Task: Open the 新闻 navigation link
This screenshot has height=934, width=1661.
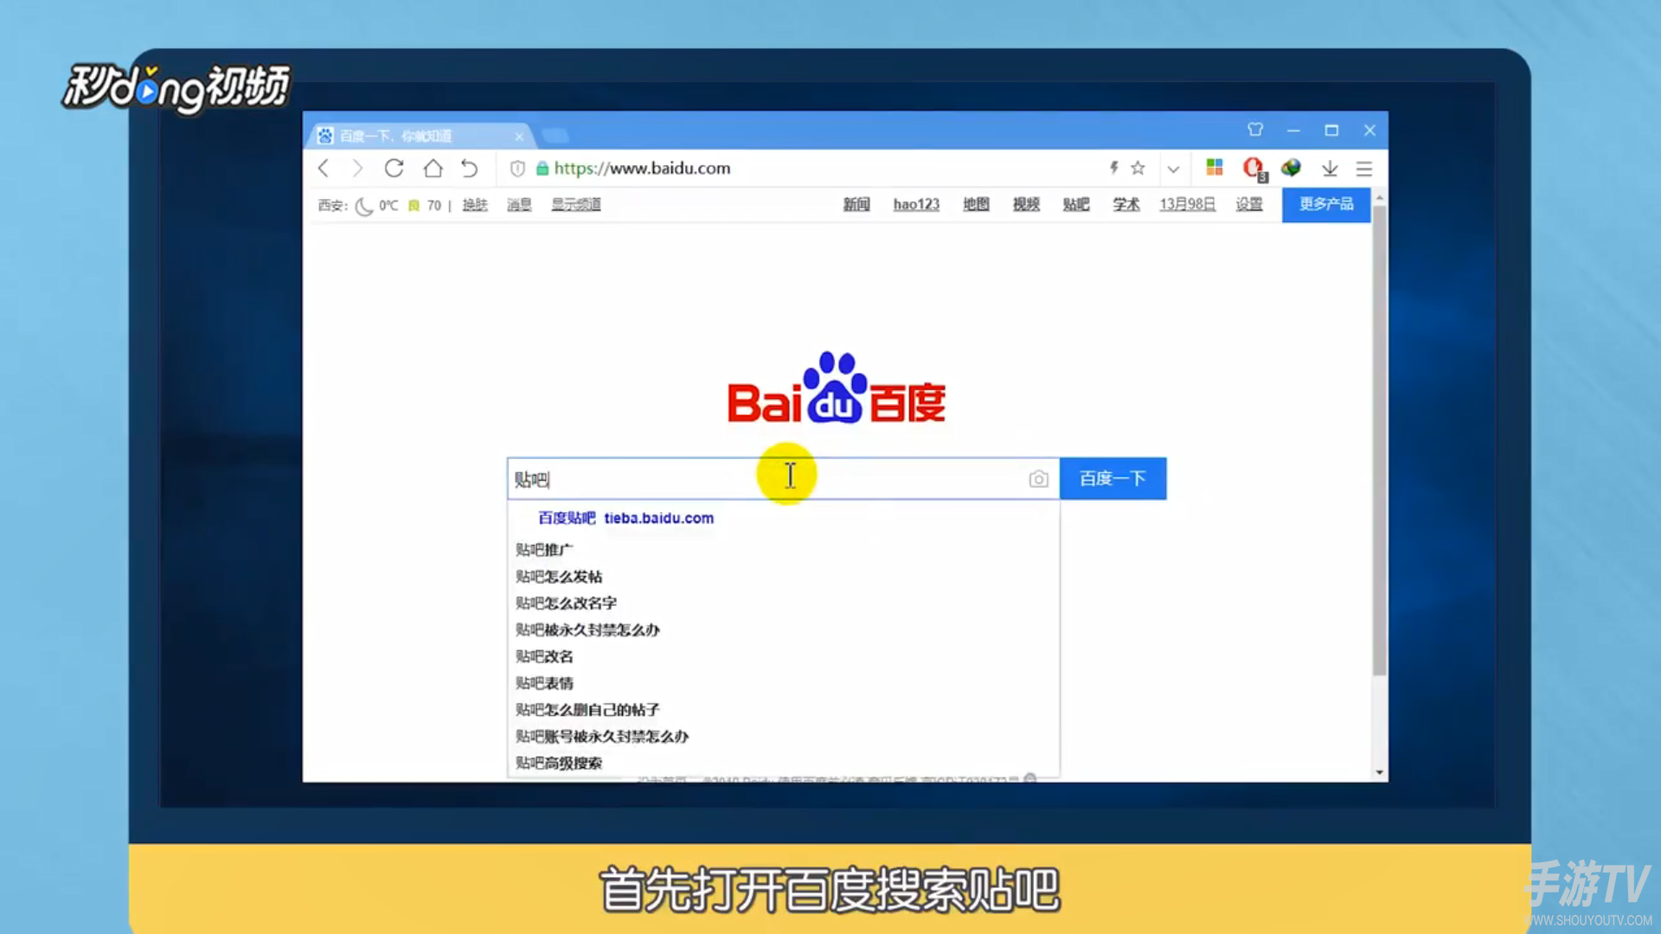Action: click(x=856, y=204)
